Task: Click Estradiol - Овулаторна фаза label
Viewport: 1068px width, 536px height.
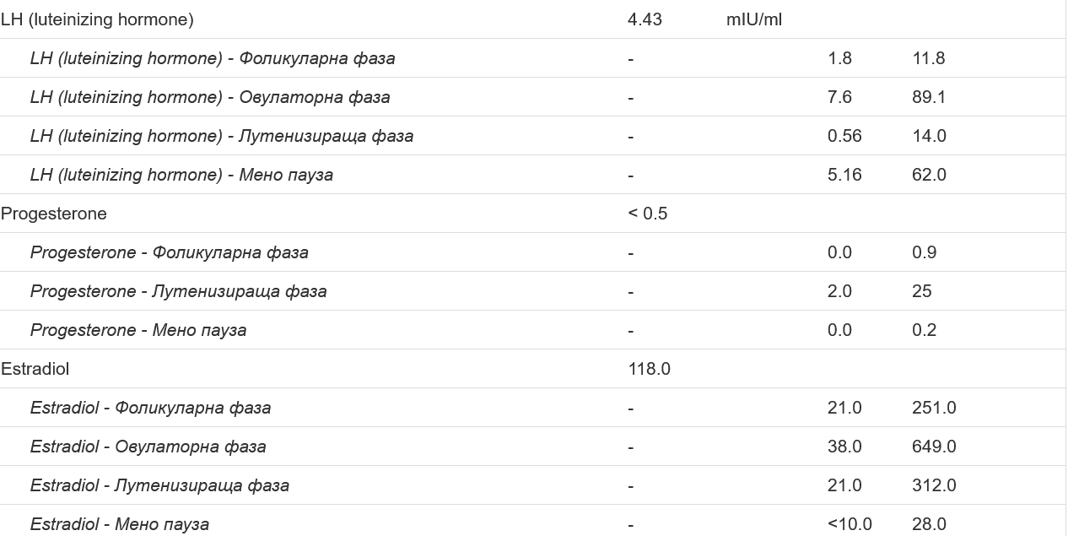Action: click(148, 447)
